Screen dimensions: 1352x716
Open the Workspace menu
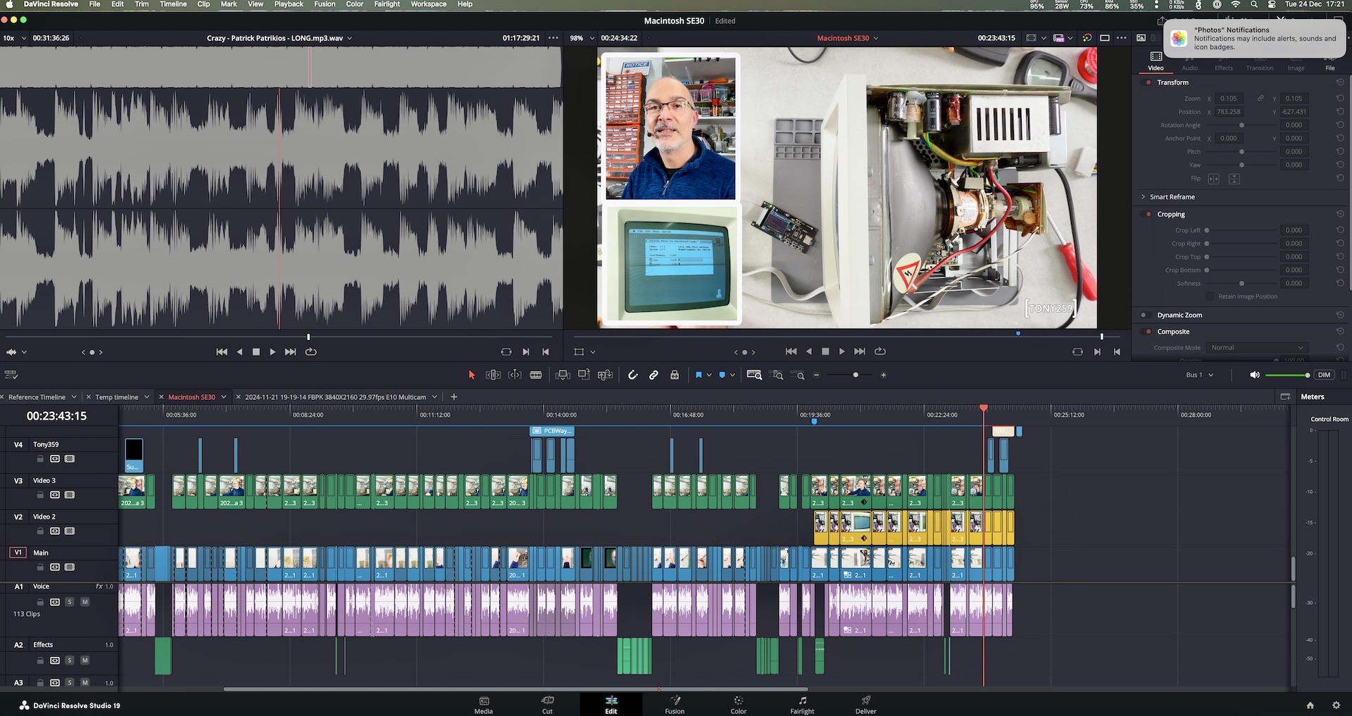(x=428, y=4)
